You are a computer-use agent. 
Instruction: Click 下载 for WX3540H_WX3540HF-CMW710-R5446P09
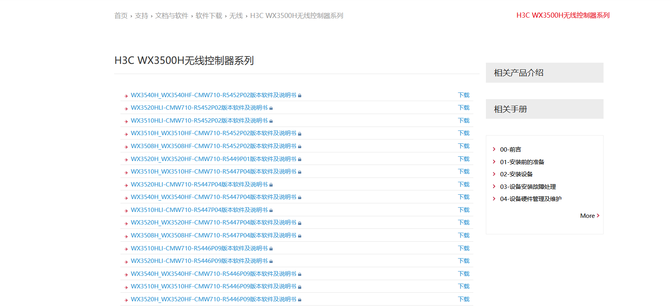[x=464, y=274]
